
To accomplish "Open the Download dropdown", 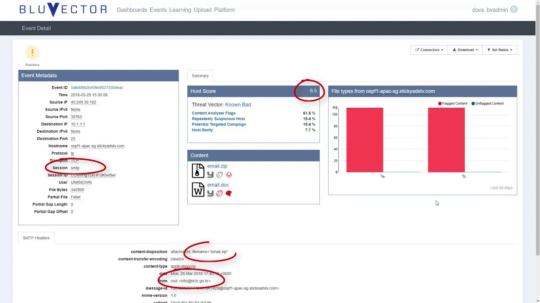I will (x=465, y=50).
